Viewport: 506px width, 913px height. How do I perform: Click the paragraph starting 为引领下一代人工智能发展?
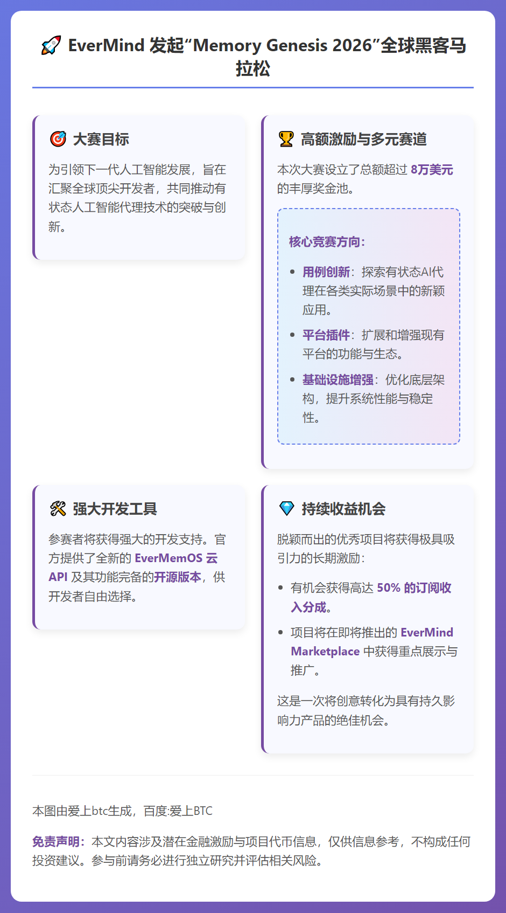pyautogui.click(x=137, y=198)
